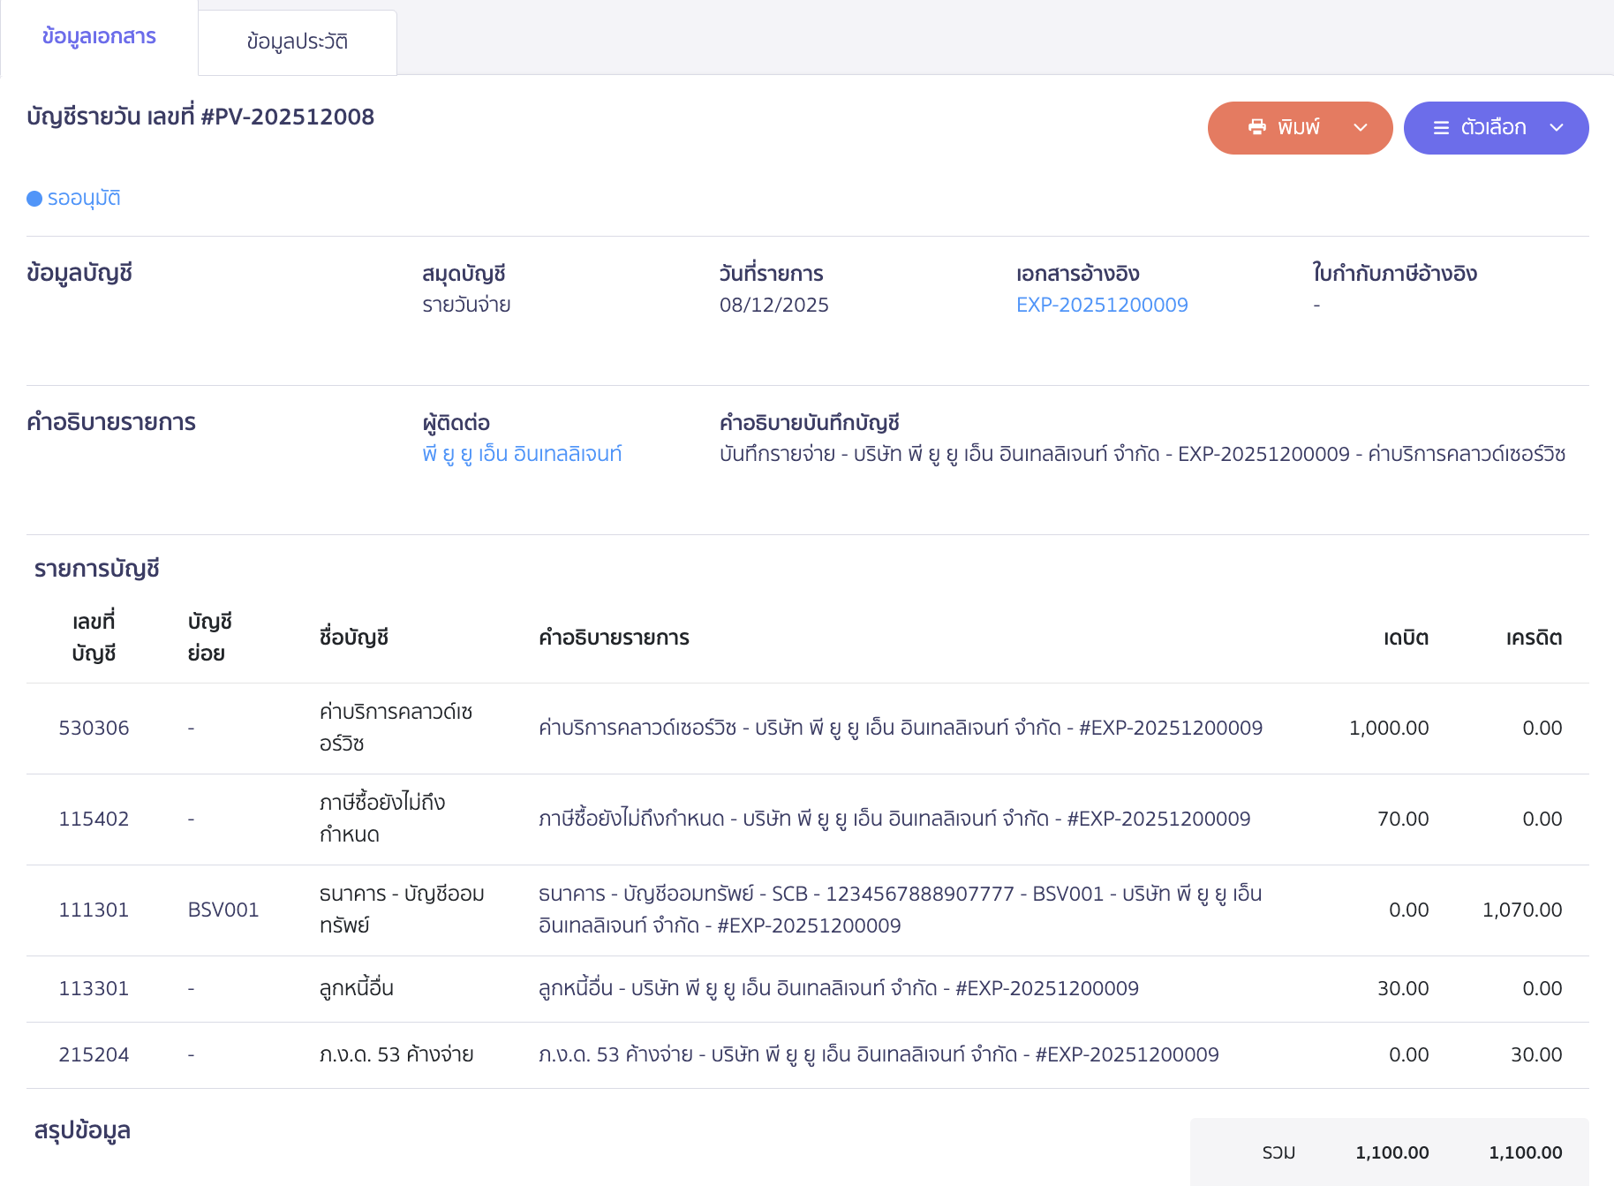Click the blue รออนุมัติ status dot
The width and height of the screenshot is (1614, 1201).
tap(34, 199)
